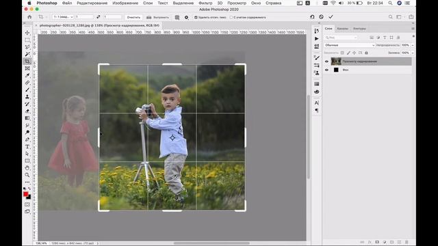Select the Dodge tool
438x246 pixels.
tap(27, 132)
